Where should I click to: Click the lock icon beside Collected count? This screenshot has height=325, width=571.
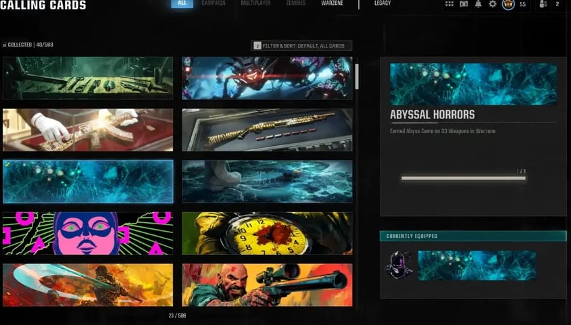[x=4, y=46]
